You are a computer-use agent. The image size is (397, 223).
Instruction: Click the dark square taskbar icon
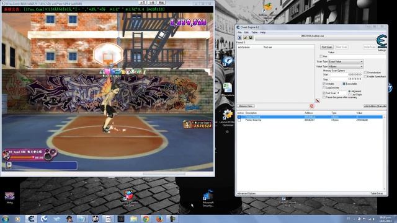coord(121,219)
